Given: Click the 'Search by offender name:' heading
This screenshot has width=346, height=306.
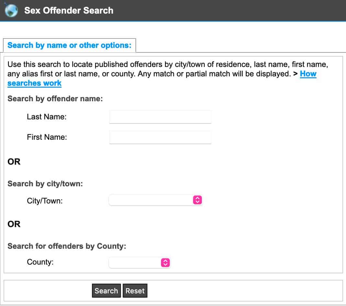Looking at the screenshot, I should coord(55,98).
